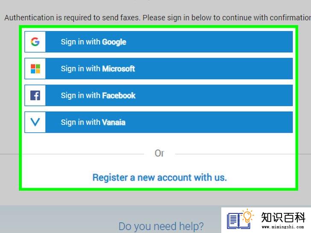Click the Google G logo icon
The image size is (311, 233).
35,42
